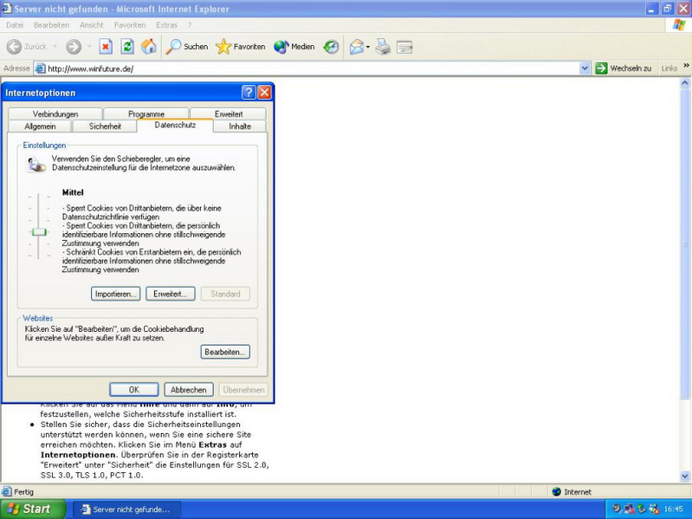The height and width of the screenshot is (519, 692).
Task: Switch to the Verbindungen tab
Action: click(55, 114)
